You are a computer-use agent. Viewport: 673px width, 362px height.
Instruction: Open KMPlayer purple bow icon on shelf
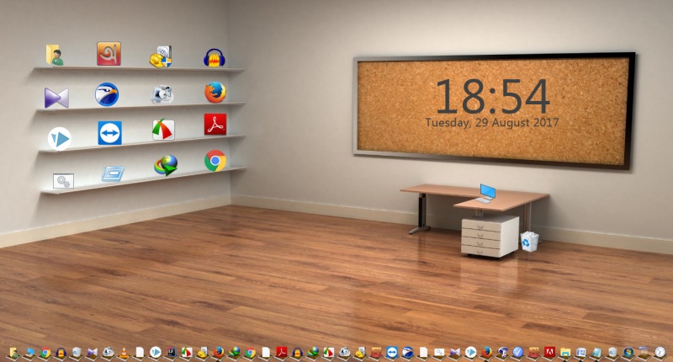pos(56,98)
